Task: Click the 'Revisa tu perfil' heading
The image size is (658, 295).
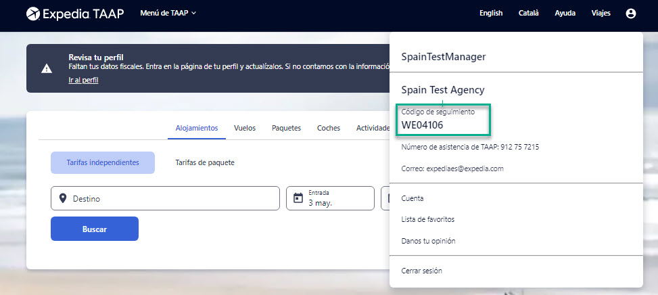Action: click(x=96, y=58)
